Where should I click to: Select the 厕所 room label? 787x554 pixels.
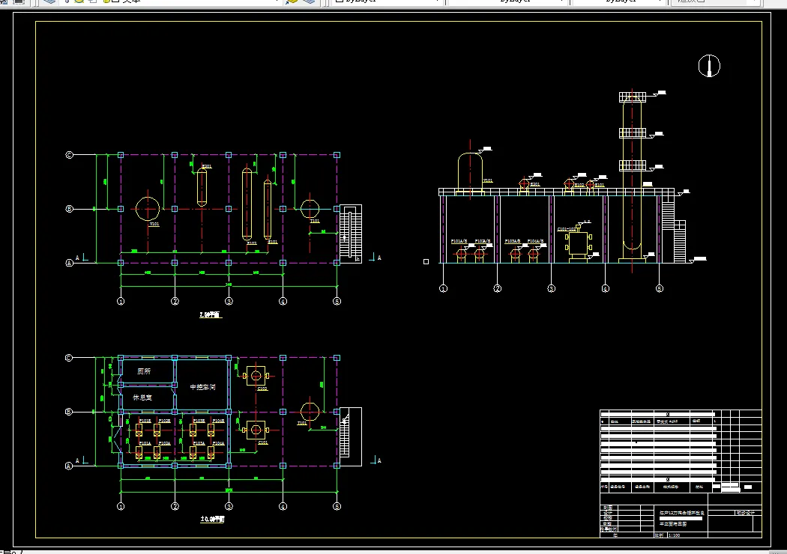pos(144,371)
